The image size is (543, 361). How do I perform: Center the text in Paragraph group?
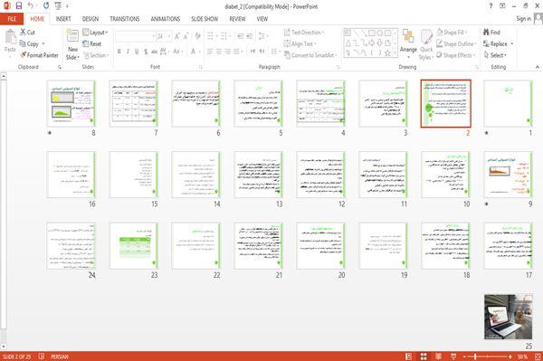219,52
